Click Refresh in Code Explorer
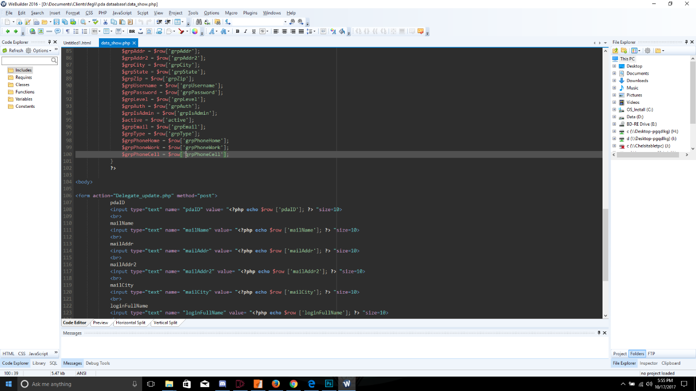This screenshot has height=391, width=696. [13, 51]
